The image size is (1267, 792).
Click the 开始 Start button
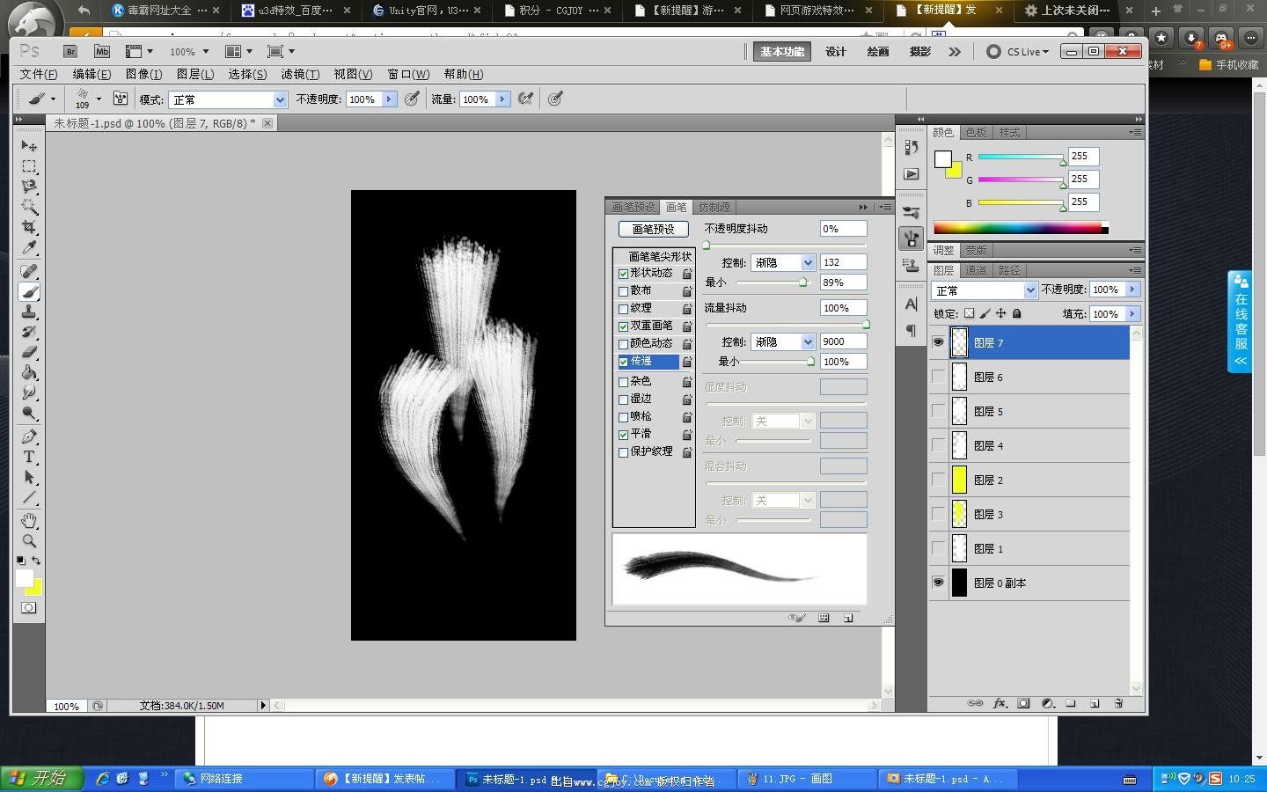point(41,778)
